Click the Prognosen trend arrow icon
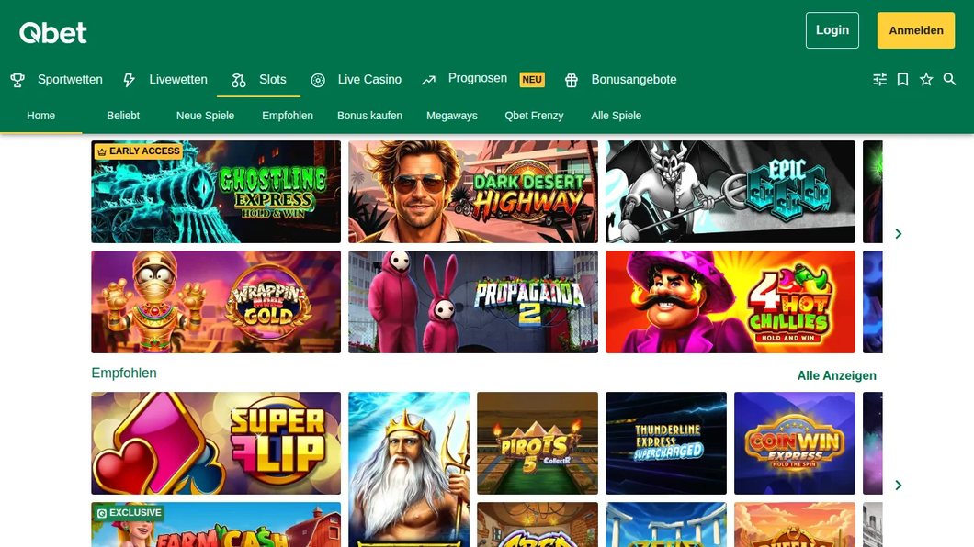This screenshot has width=974, height=547. [x=428, y=79]
